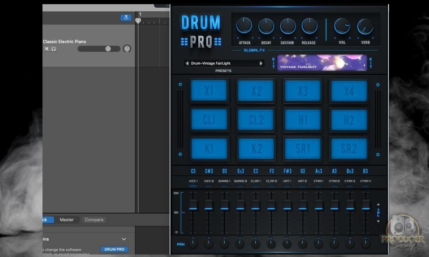Image resolution: width=429 pixels, height=257 pixels.
Task: Trigger the X1 drum pad
Action: point(209,90)
